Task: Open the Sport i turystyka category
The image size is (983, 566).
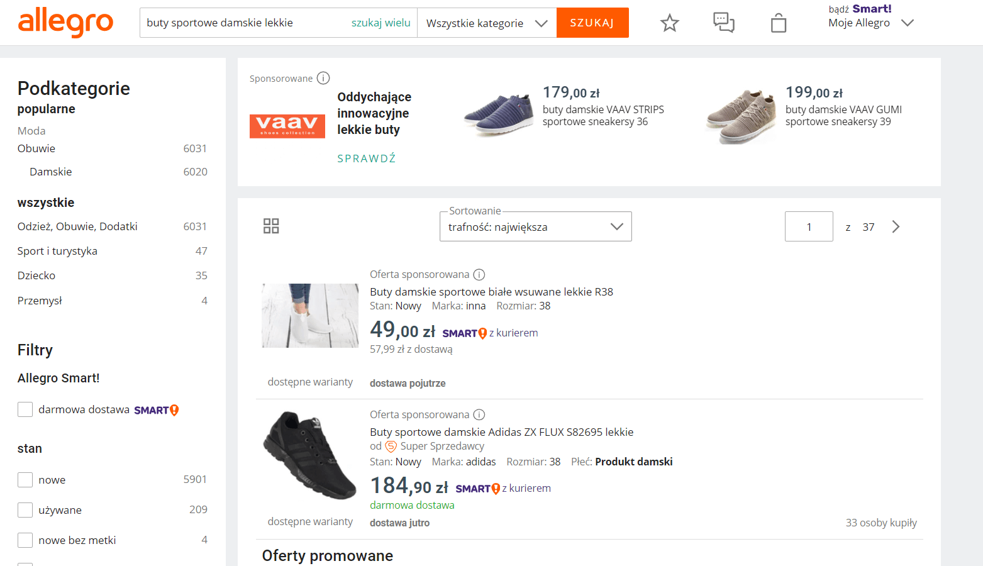Action: (57, 250)
